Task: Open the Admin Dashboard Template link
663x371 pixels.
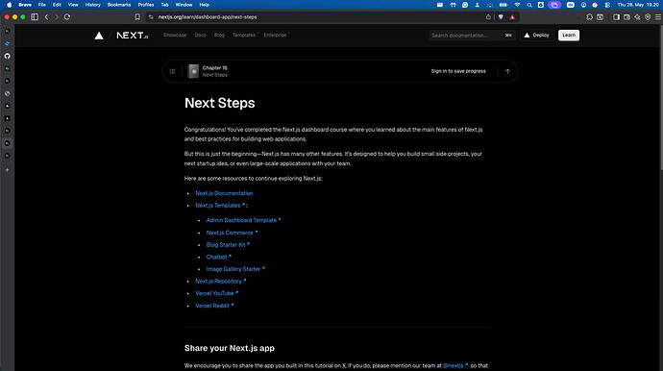Action: click(x=243, y=220)
